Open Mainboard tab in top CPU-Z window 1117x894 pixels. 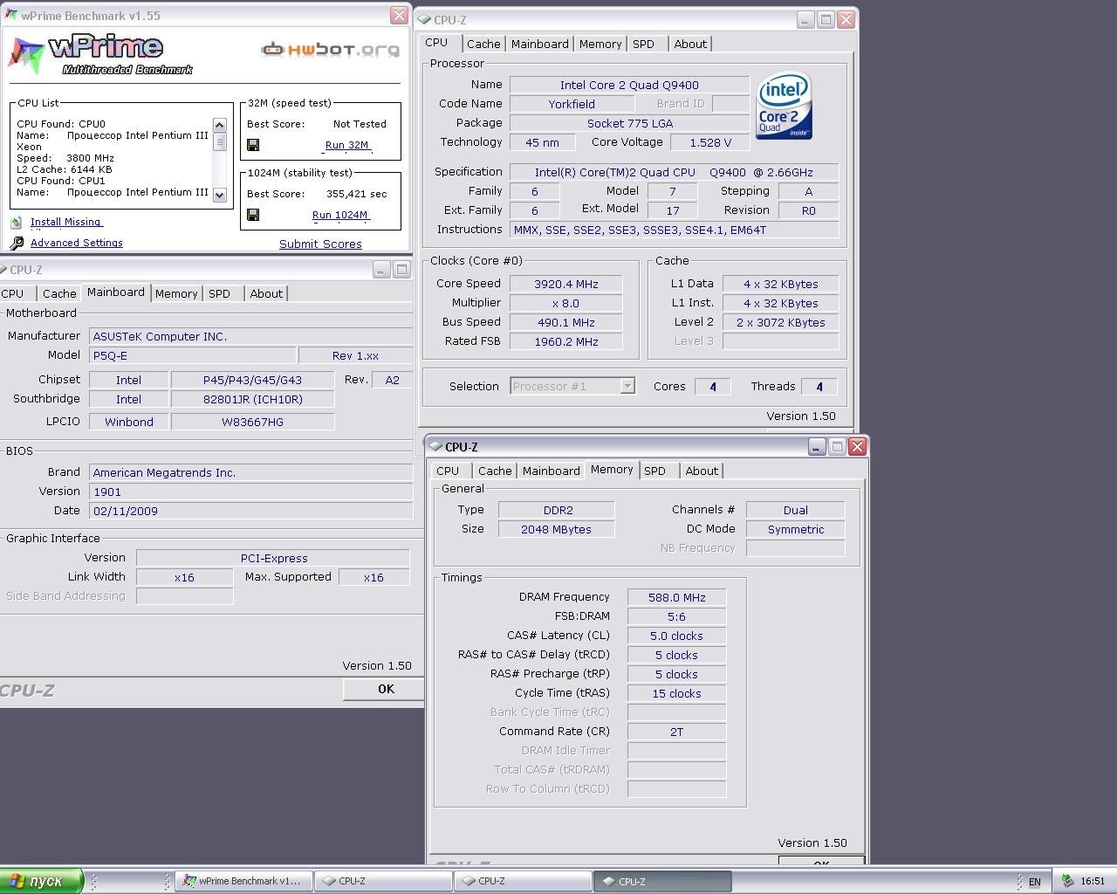pyautogui.click(x=540, y=44)
